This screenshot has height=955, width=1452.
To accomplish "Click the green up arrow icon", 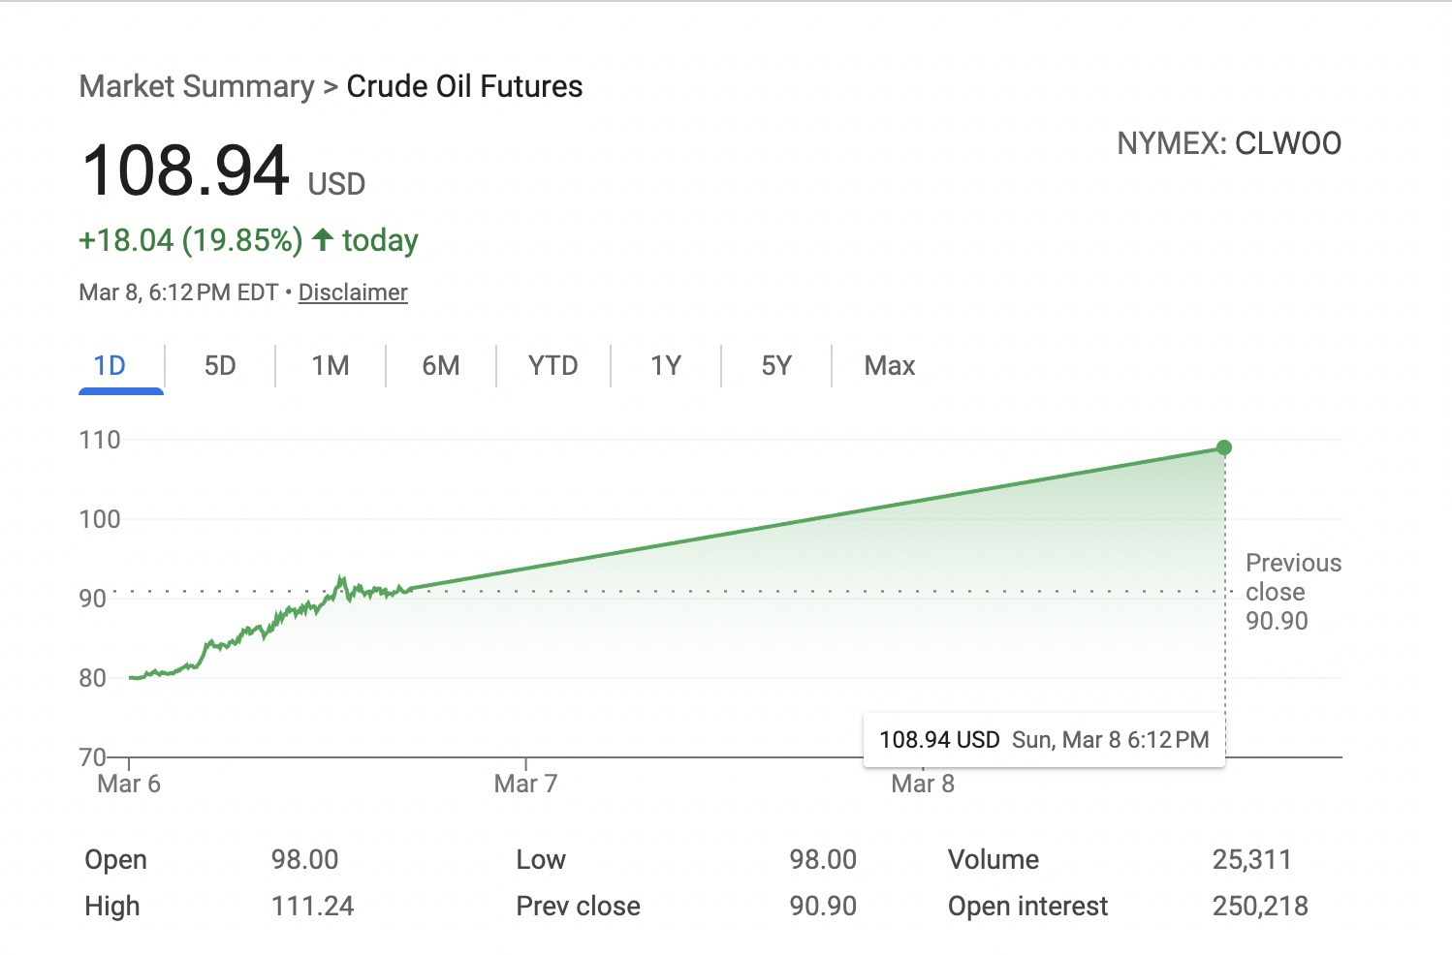I will [x=323, y=238].
